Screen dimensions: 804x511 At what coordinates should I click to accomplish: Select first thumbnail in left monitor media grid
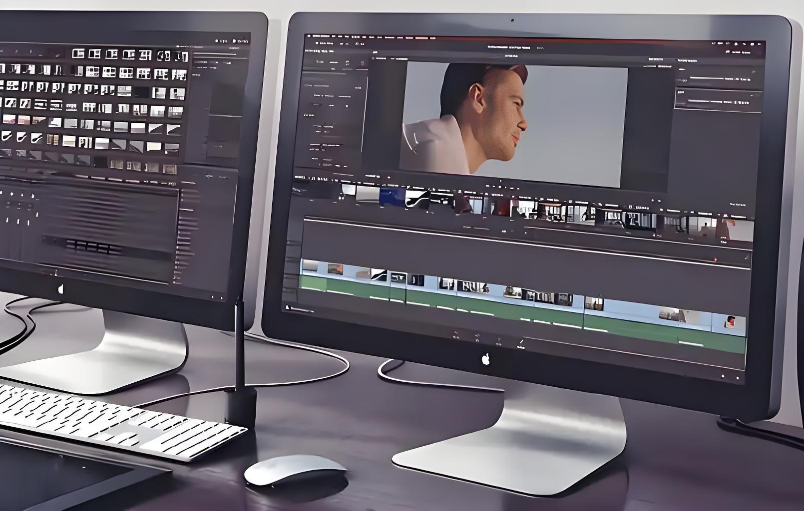click(x=78, y=53)
